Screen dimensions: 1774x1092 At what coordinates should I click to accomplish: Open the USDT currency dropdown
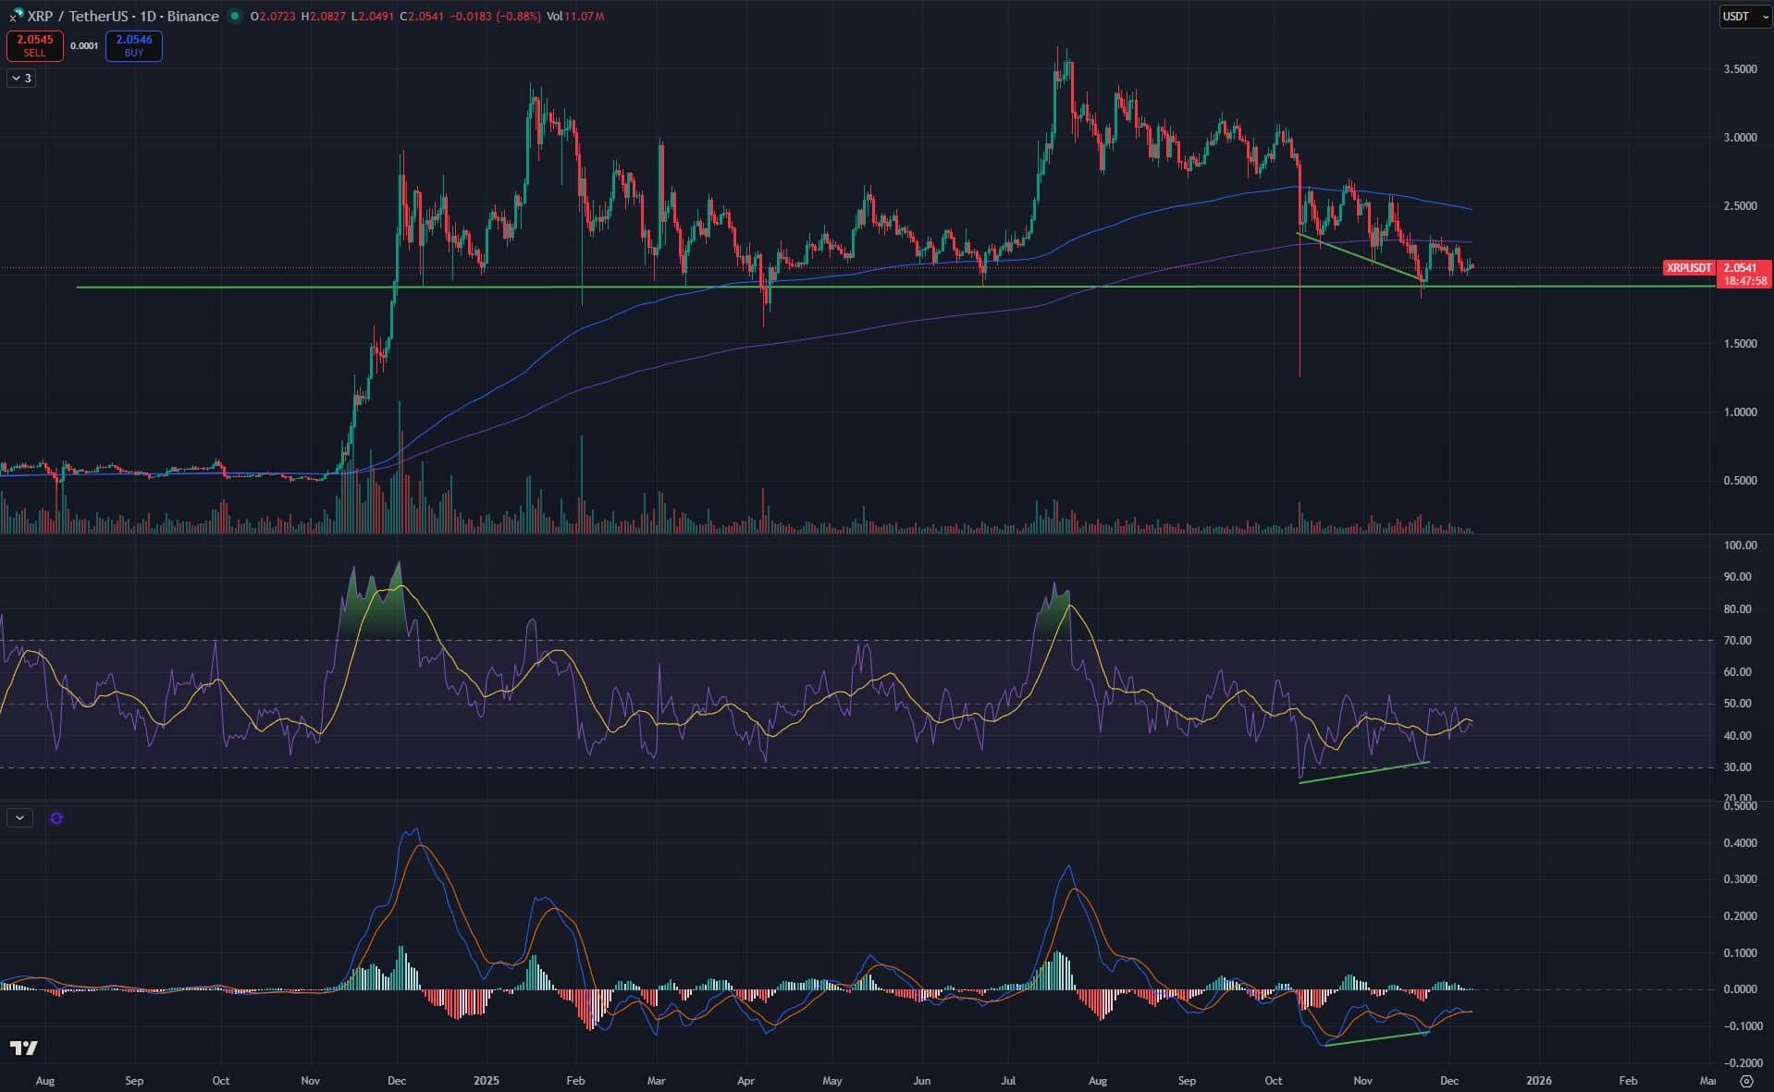coord(1743,16)
